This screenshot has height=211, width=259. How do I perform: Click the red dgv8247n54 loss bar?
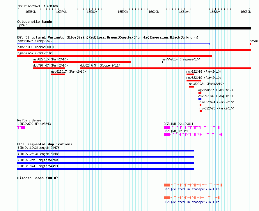pyautogui.click(x=166, y=68)
